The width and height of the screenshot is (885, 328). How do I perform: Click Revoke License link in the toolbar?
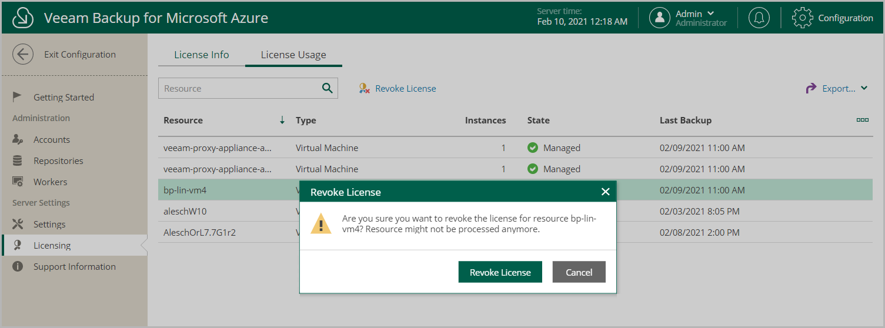tap(406, 89)
